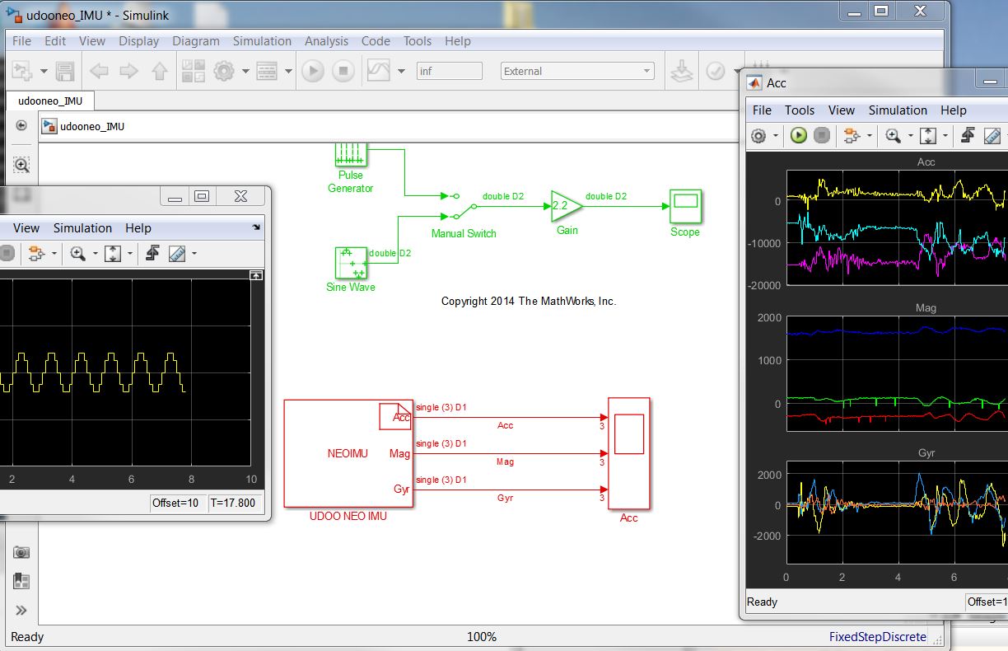Select the red Acc scope block
The width and height of the screenshot is (1008, 651).
click(x=628, y=453)
